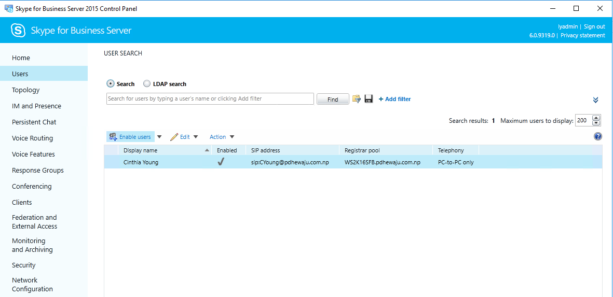Select the LDAP search radio button
613x297 pixels.
pos(146,83)
